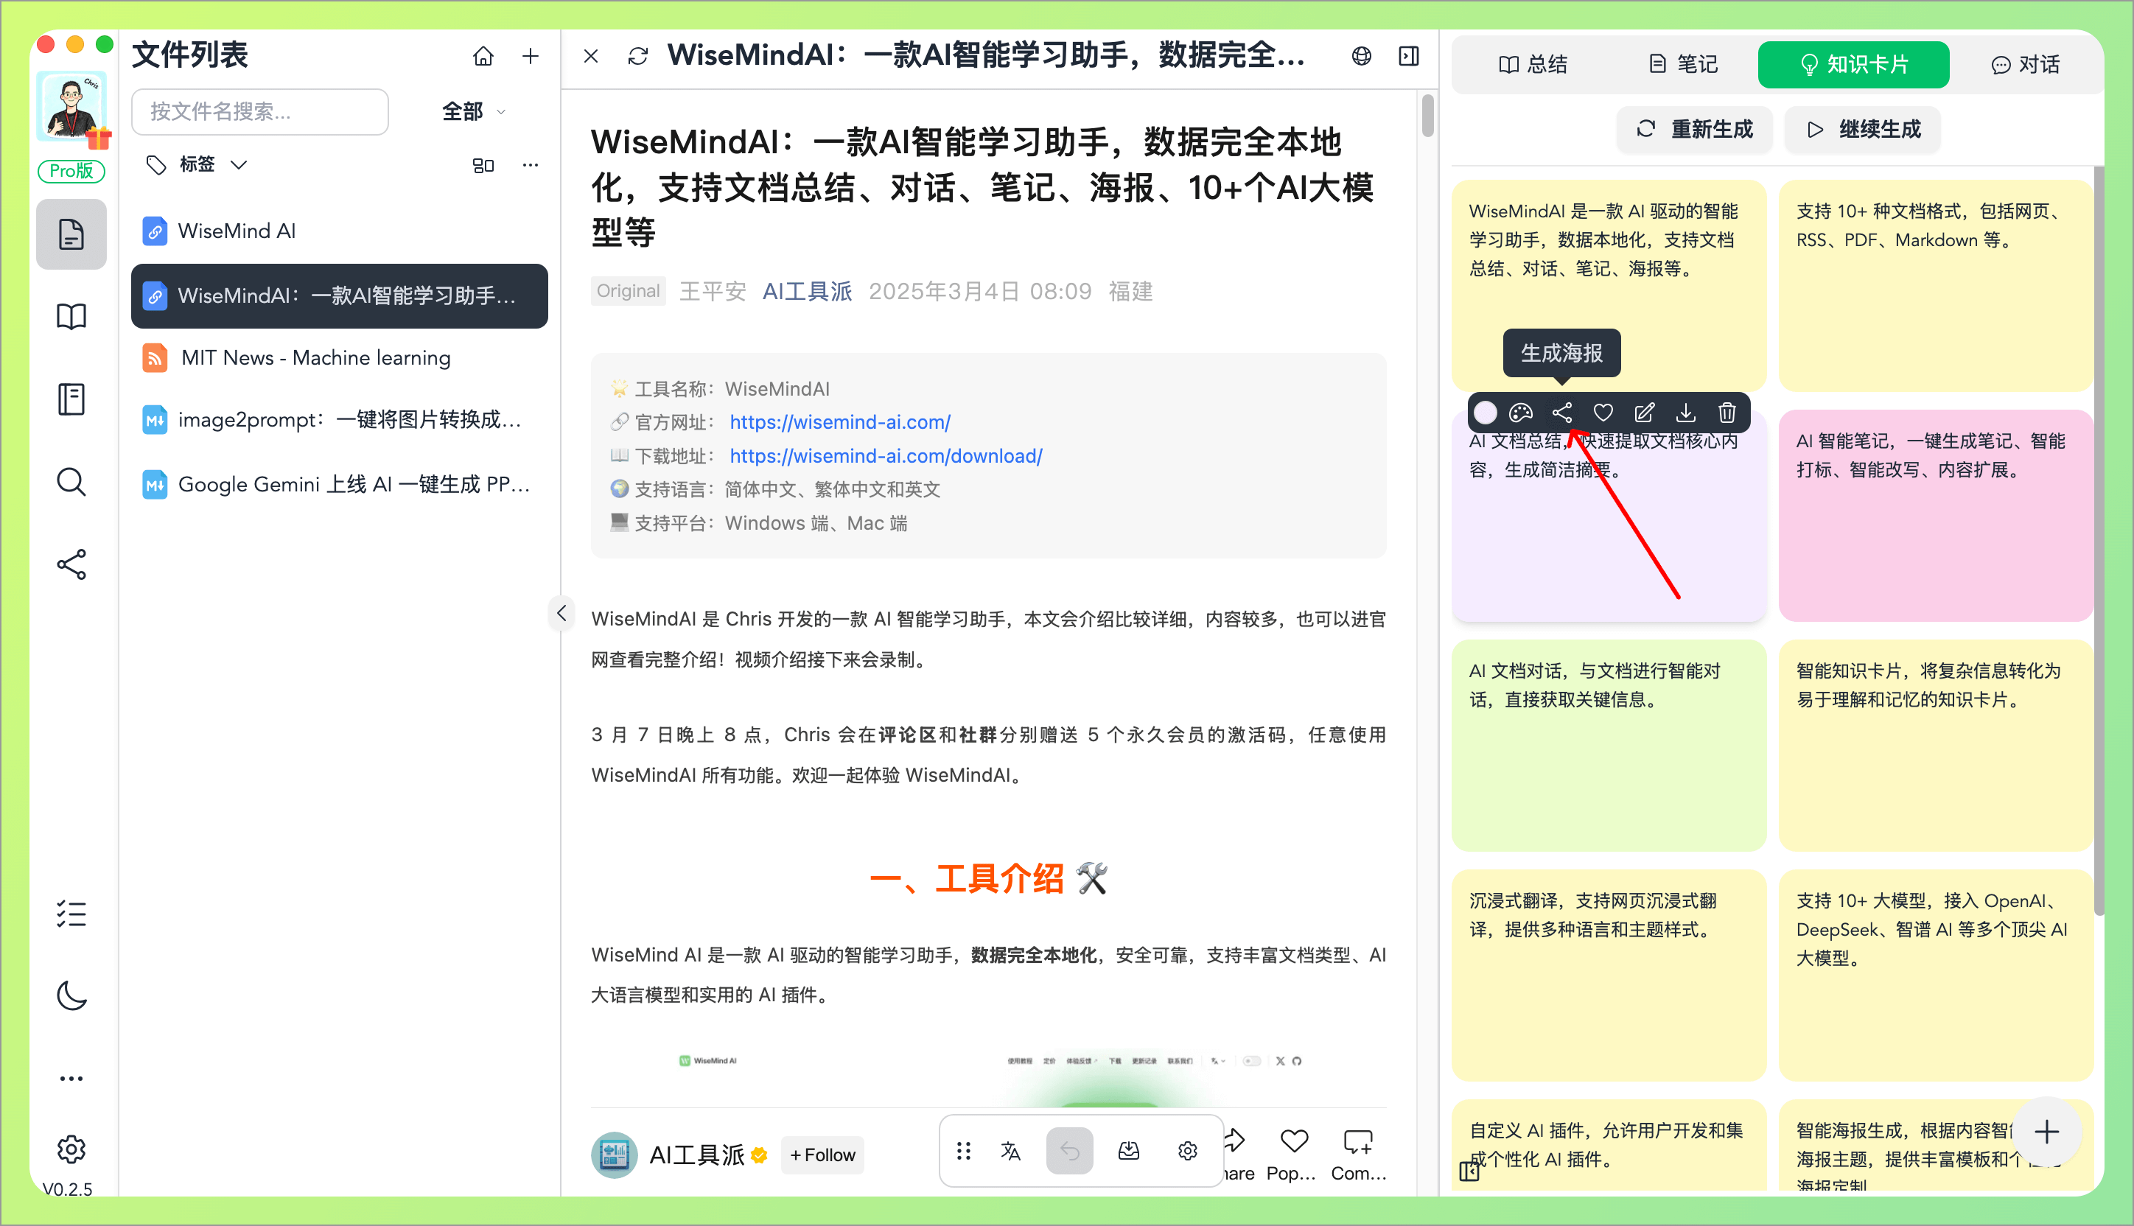Image resolution: width=2134 pixels, height=1226 pixels.
Task: Open the translate icon in the floating toolbar
Action: tap(1010, 1150)
